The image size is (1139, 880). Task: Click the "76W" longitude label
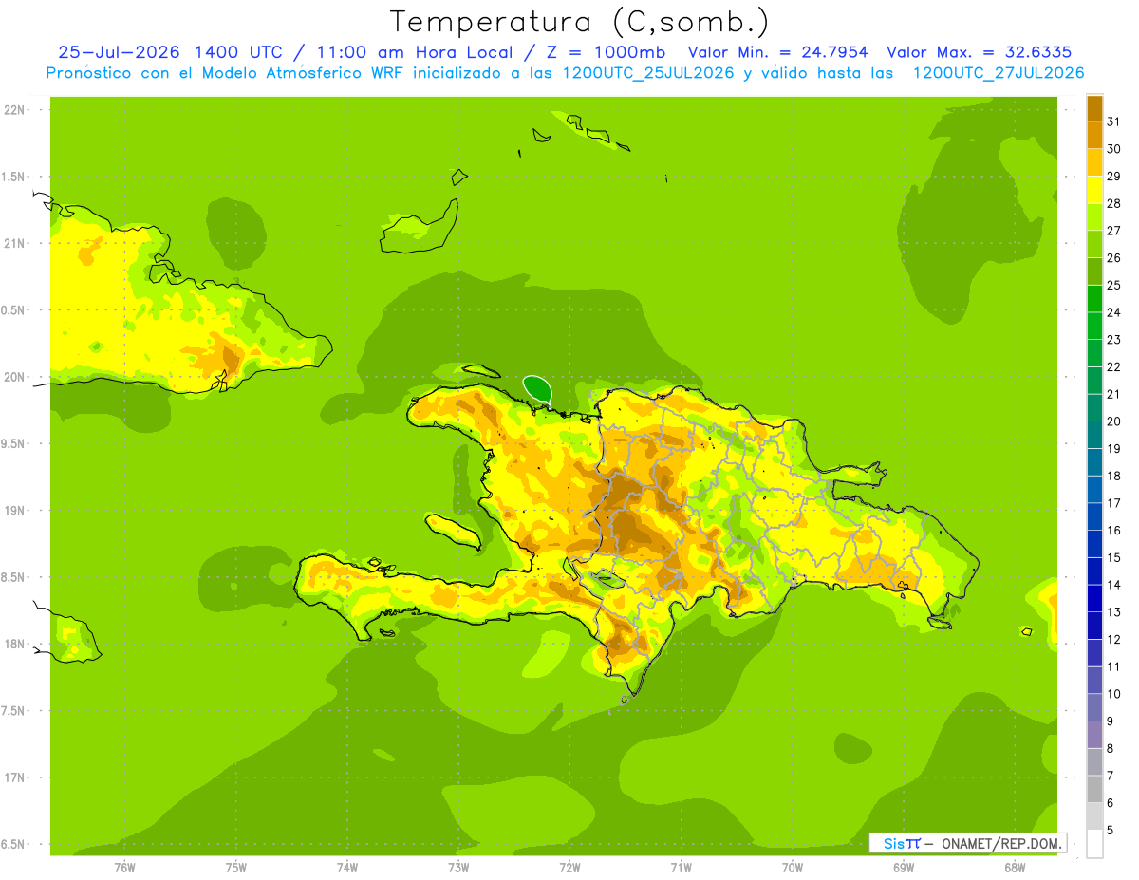point(124,867)
